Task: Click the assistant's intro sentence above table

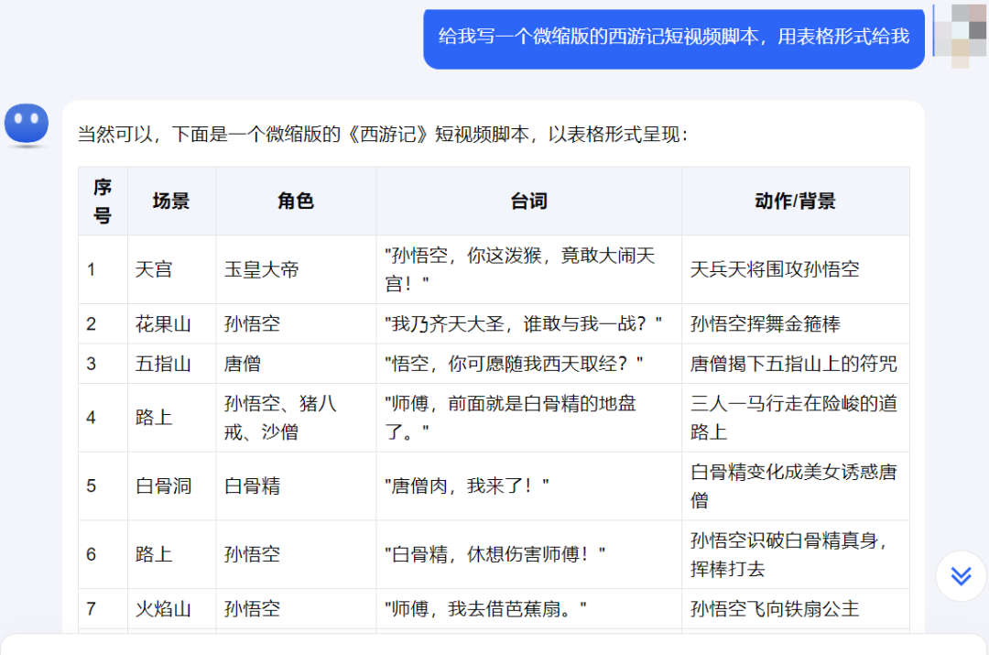Action: [383, 135]
